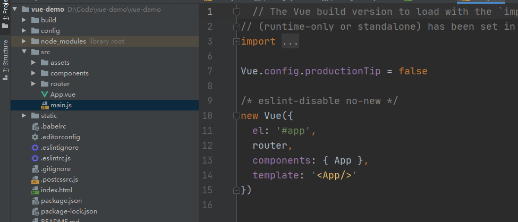
Task: Expand the node_modules folder
Action: [x=24, y=41]
